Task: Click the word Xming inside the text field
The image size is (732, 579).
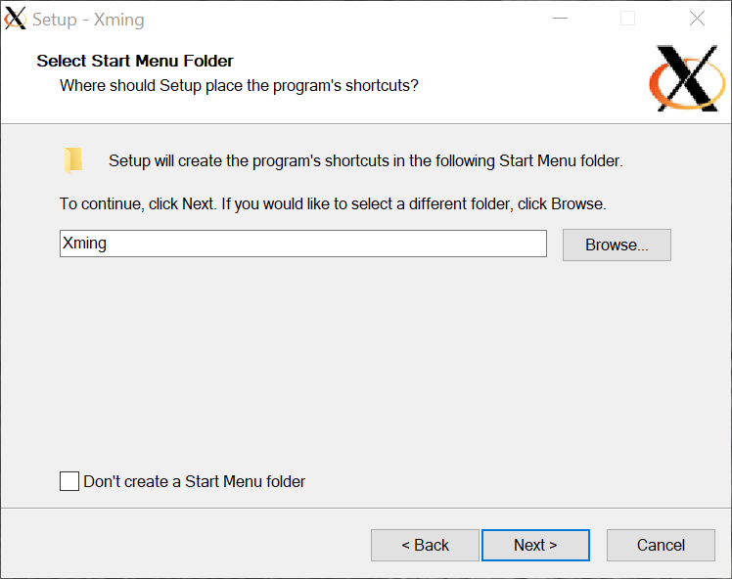Action: [x=84, y=244]
